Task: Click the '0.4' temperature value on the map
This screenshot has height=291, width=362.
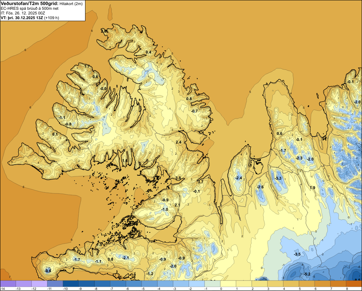Action: point(148,52)
